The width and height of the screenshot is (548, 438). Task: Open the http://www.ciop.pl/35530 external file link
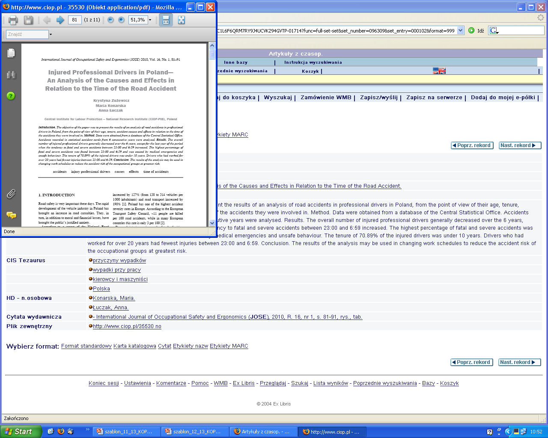127,326
